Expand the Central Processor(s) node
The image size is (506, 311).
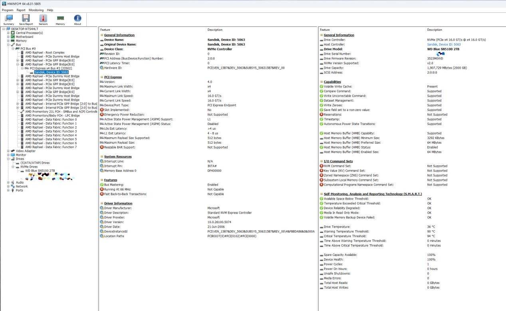[8, 33]
